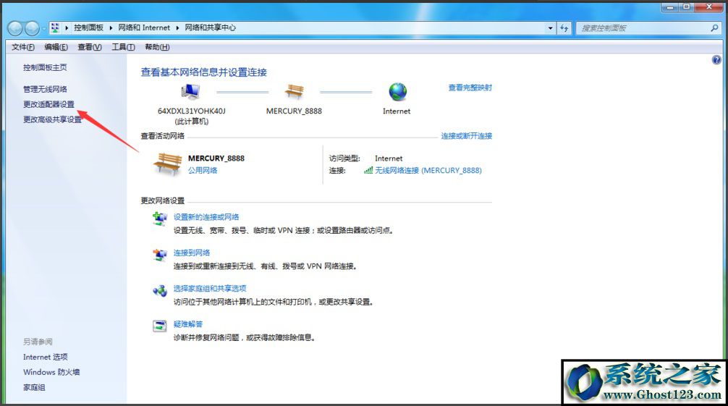Click 设置新的连接或网络 link
This screenshot has height=406, width=728.
(206, 217)
